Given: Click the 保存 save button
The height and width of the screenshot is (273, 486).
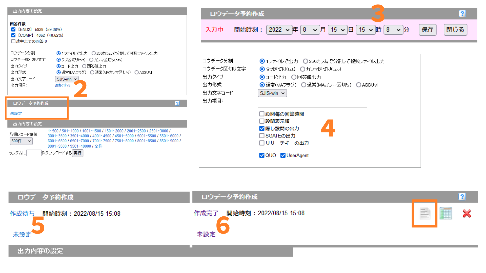Looking at the screenshot, I should pyautogui.click(x=427, y=30).
